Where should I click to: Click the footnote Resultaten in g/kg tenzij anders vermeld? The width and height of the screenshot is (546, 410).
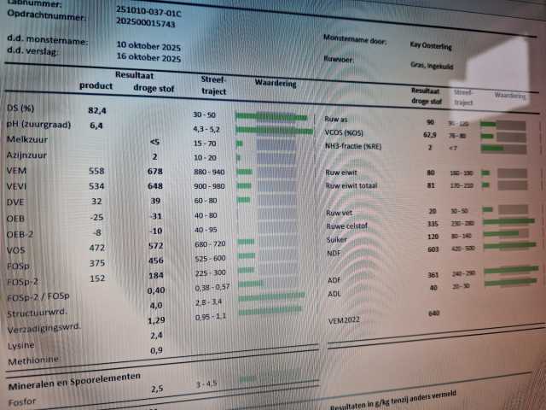pyautogui.click(x=392, y=401)
